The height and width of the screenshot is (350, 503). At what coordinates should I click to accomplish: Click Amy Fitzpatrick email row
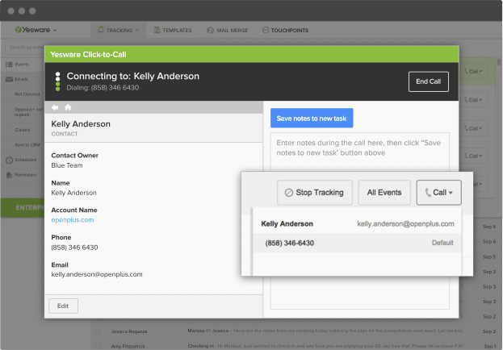click(296, 346)
